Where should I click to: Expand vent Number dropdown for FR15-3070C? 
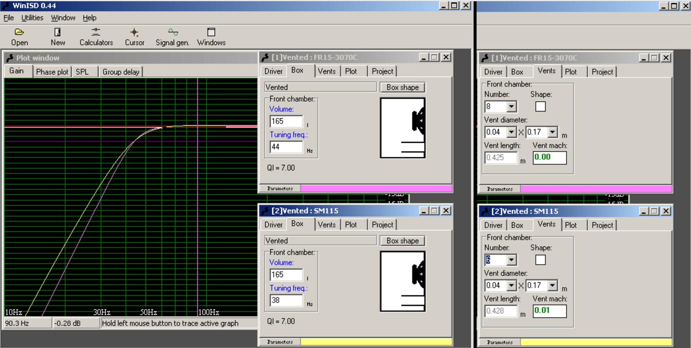pos(512,106)
